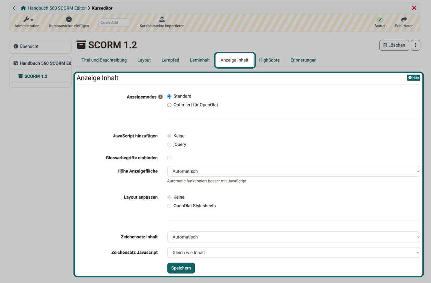Click the Löschen delete button
The width and height of the screenshot is (431, 283).
coord(394,45)
